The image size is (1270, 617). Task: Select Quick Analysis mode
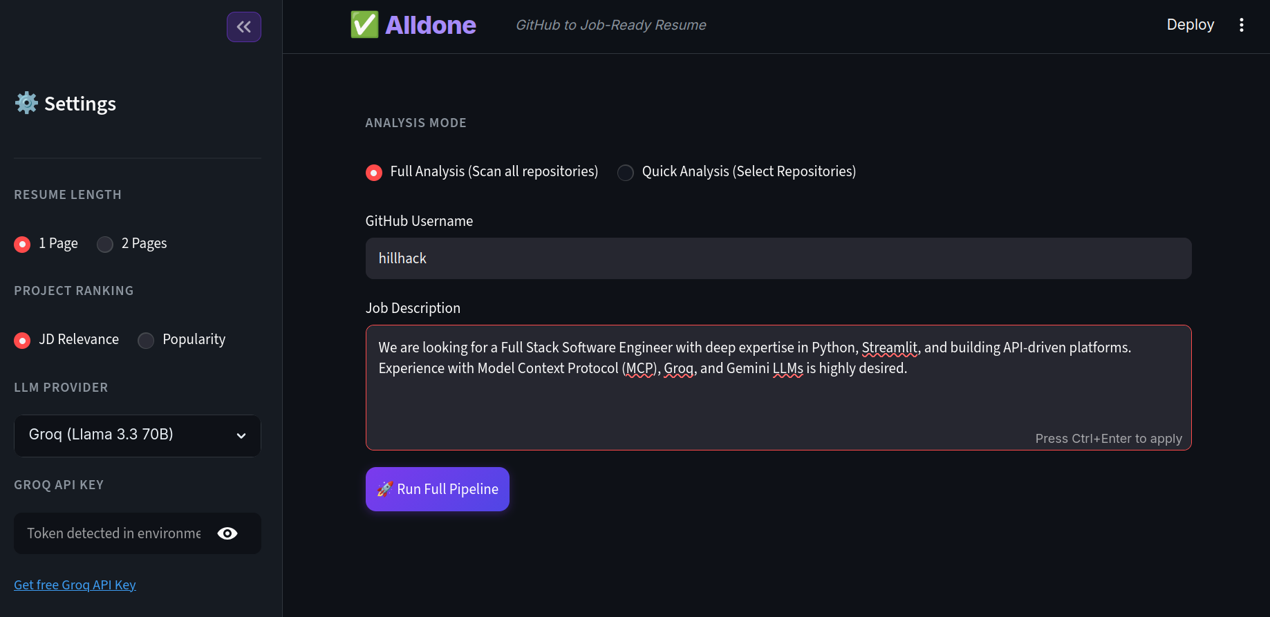click(737, 172)
